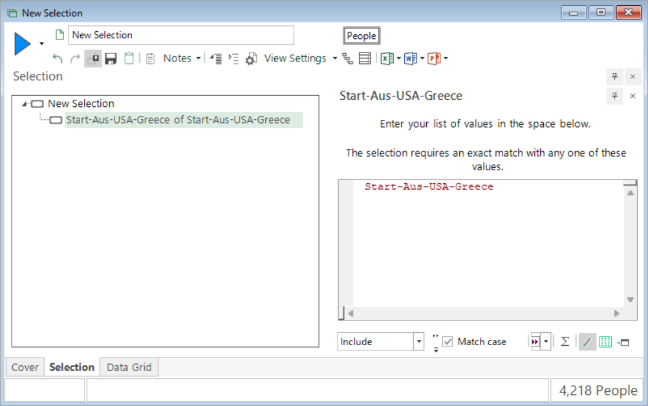
Task: Switch to the Data Grid tab
Action: (129, 367)
